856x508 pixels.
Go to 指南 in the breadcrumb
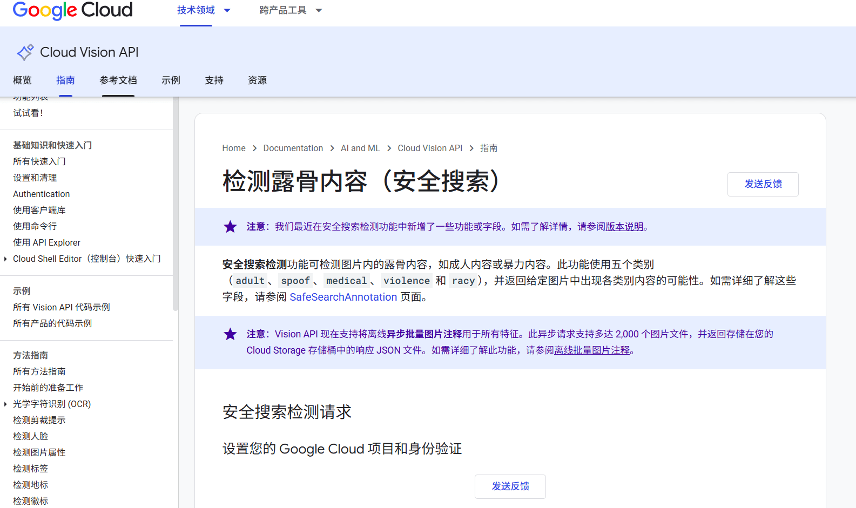click(x=489, y=148)
